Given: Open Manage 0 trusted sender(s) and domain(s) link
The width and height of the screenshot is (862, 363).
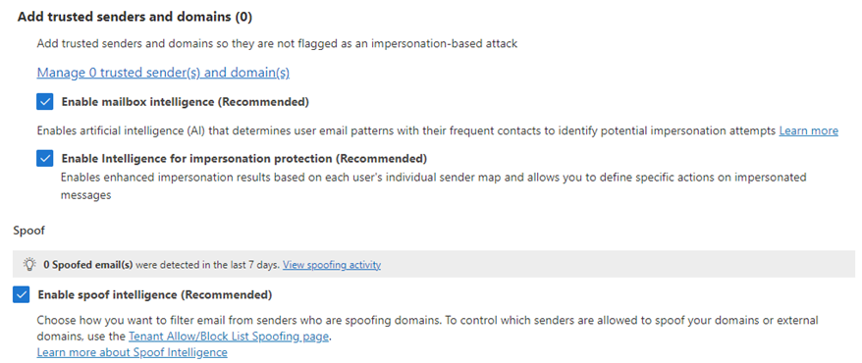Looking at the screenshot, I should point(163,72).
